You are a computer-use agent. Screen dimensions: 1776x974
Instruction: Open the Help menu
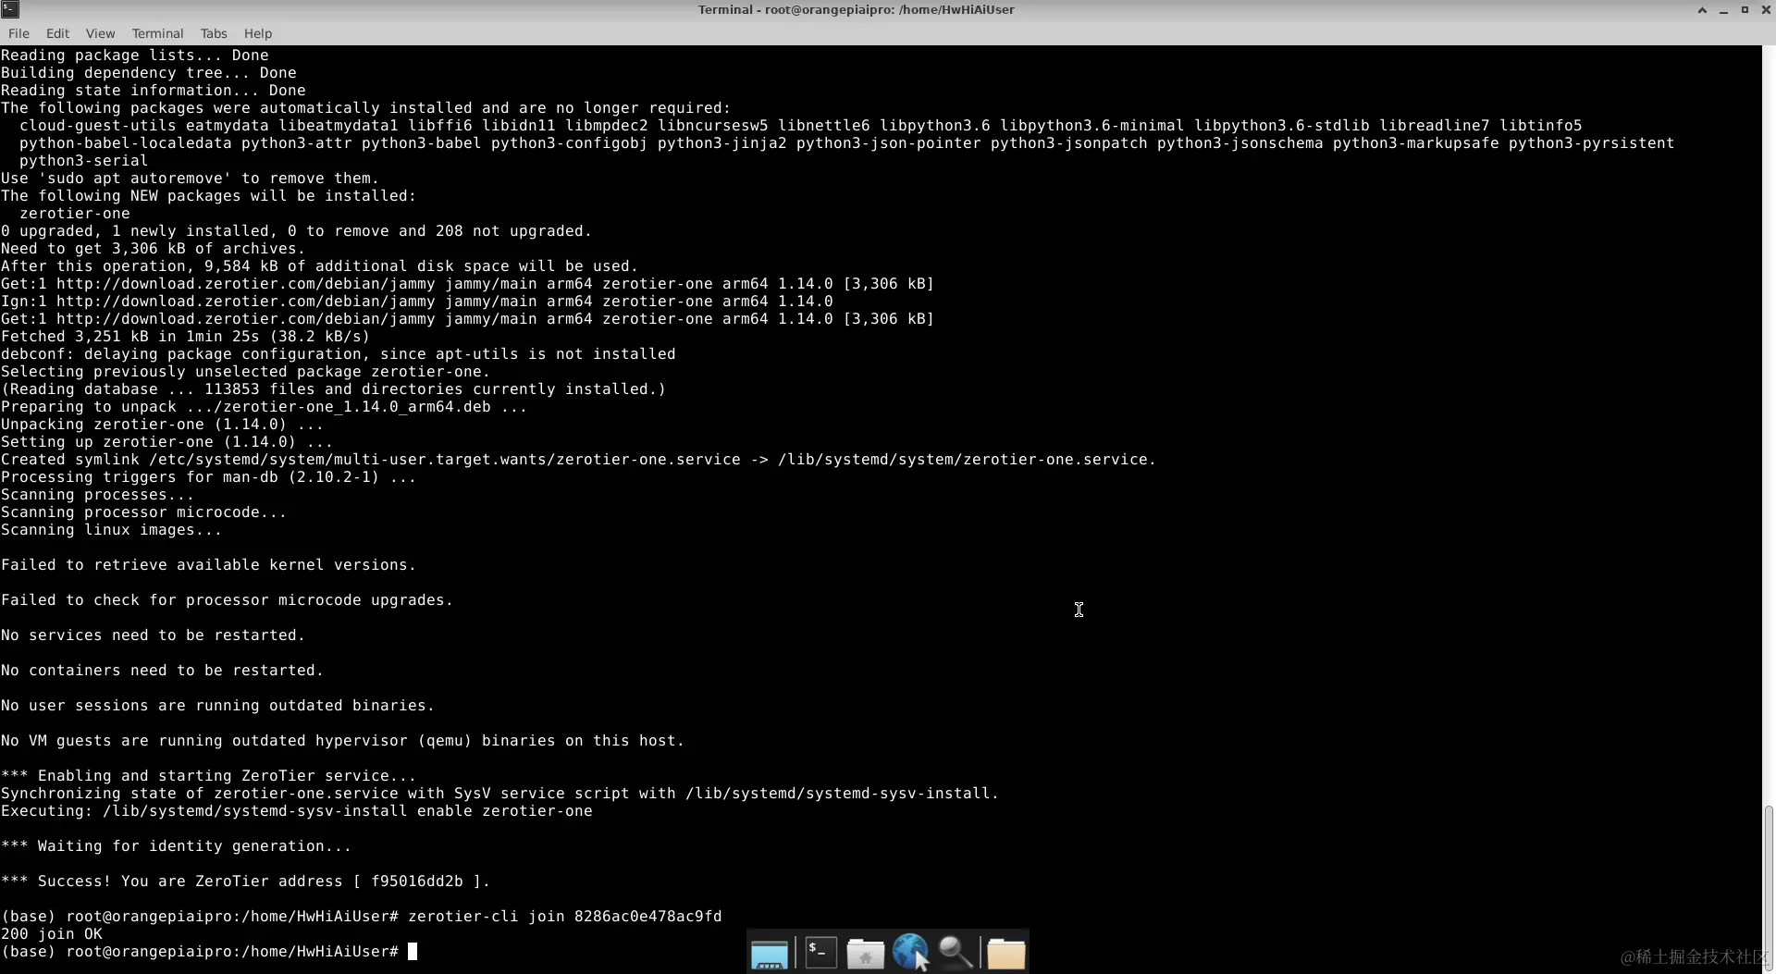click(258, 33)
